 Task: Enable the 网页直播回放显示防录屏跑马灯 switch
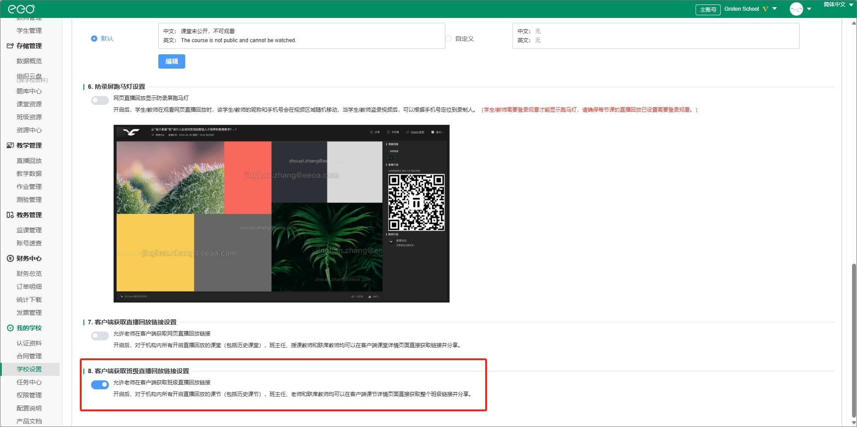tap(100, 100)
